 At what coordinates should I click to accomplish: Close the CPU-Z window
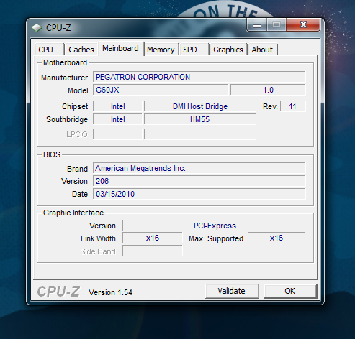303,25
